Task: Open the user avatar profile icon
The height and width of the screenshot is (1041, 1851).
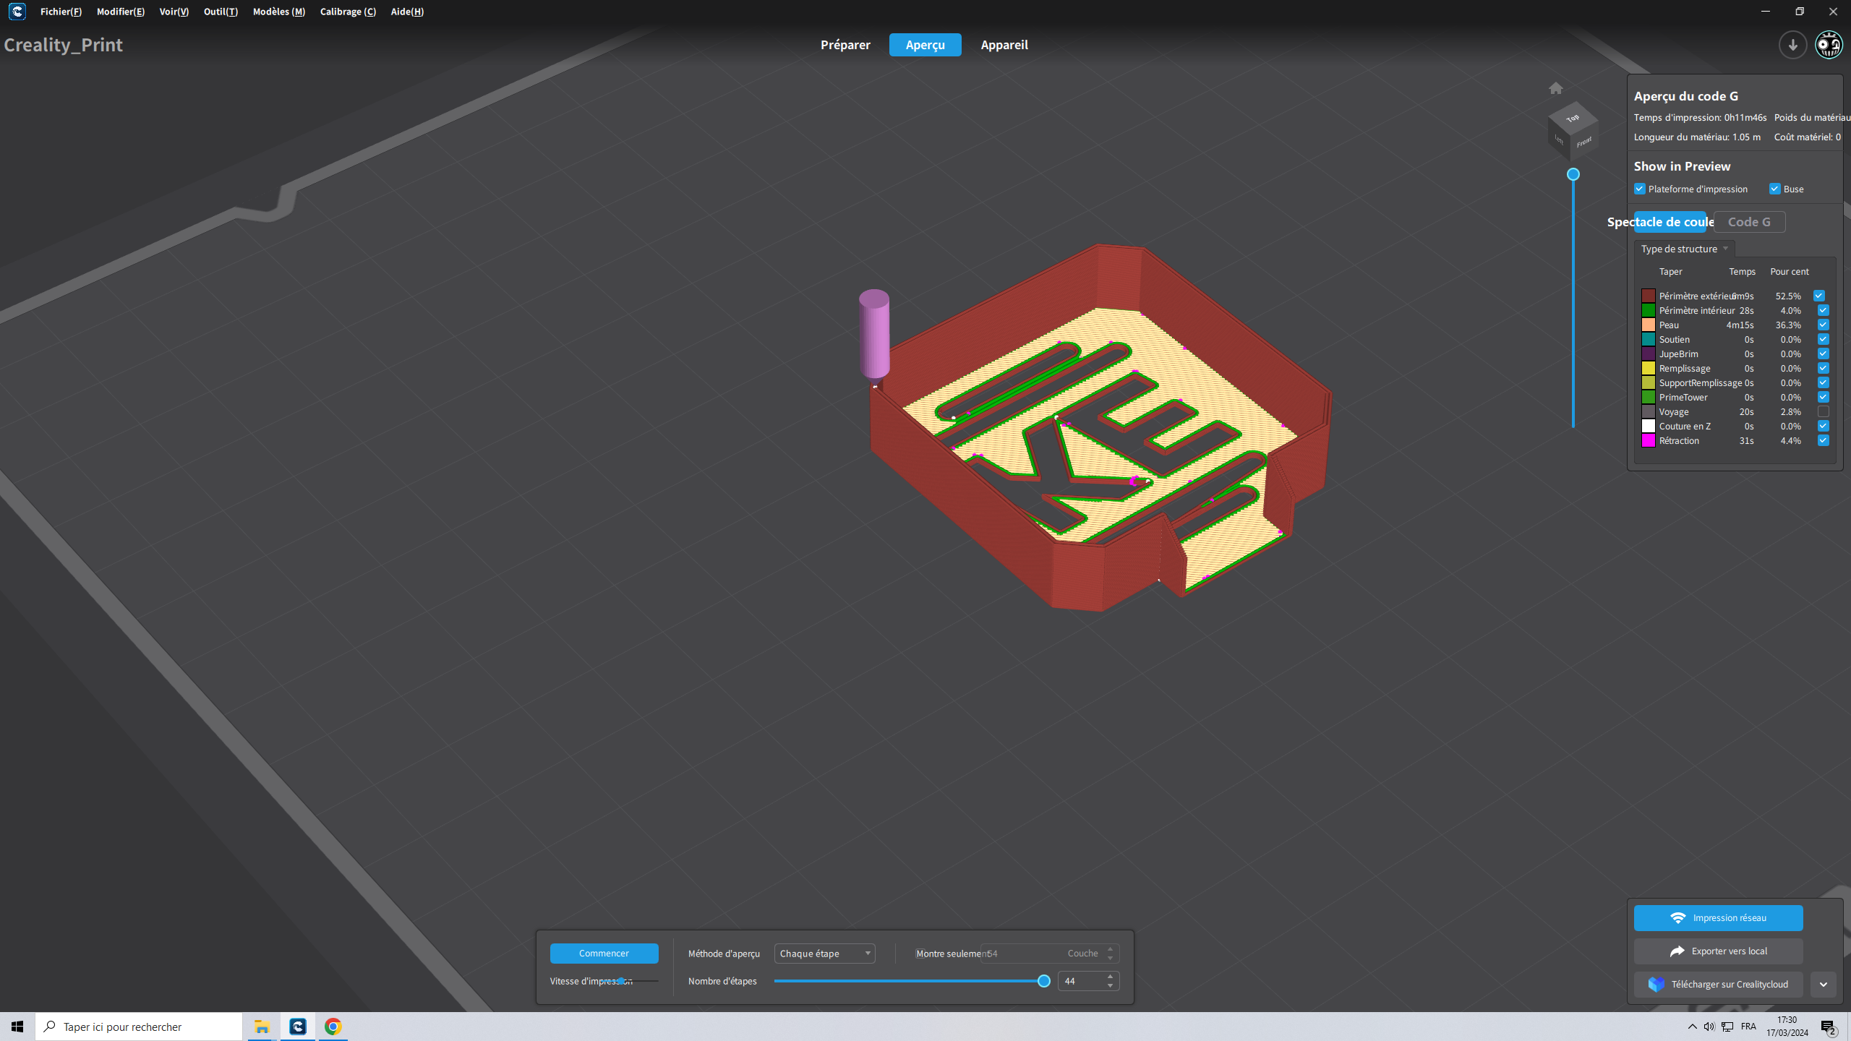Action: point(1829,45)
